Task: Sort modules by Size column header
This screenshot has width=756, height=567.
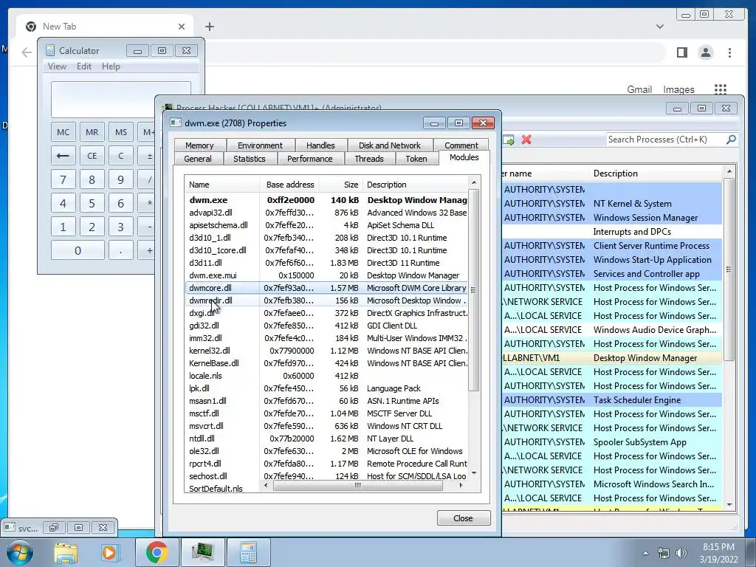Action: point(340,185)
